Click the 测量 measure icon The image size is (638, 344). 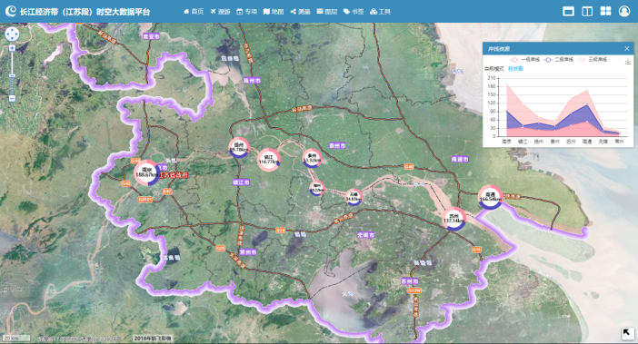(x=294, y=12)
